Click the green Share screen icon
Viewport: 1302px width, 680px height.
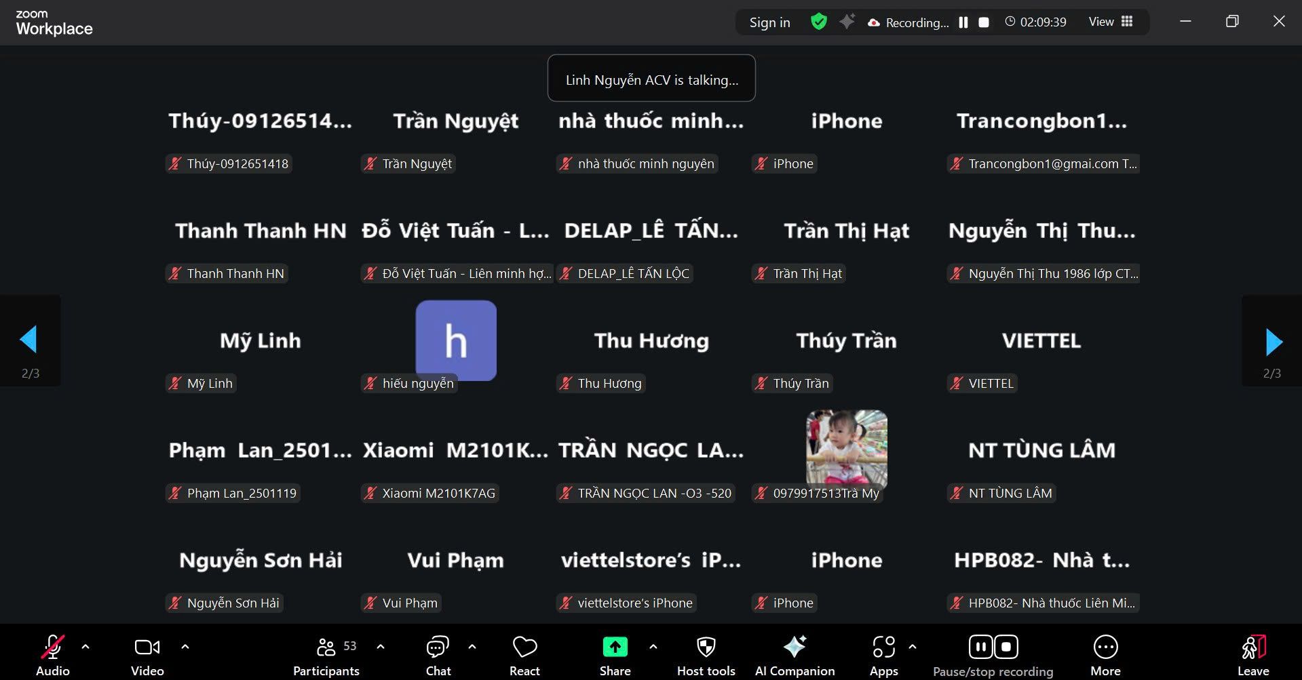pos(615,647)
